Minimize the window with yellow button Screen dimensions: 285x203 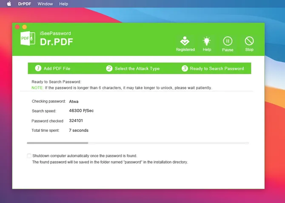point(25,27)
